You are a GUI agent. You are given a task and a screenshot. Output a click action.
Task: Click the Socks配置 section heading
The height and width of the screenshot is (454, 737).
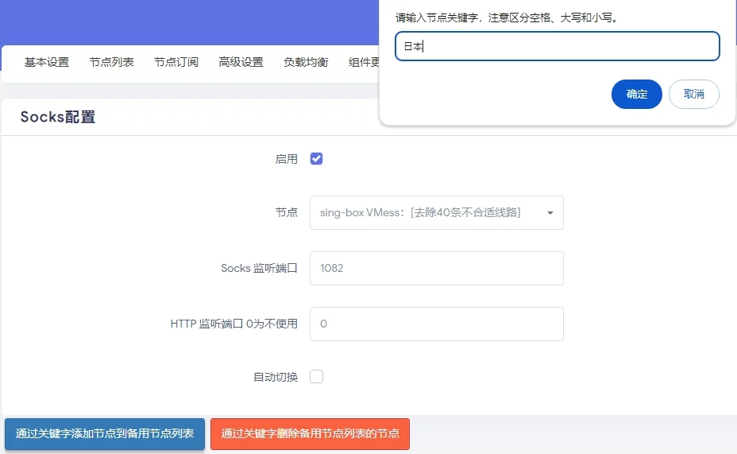coord(58,117)
